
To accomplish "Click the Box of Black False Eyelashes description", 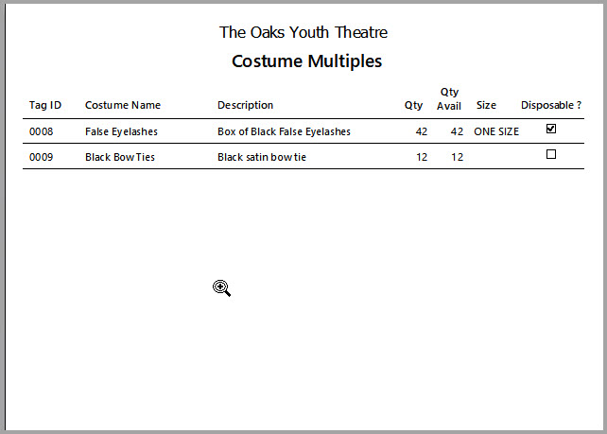I will pos(284,132).
